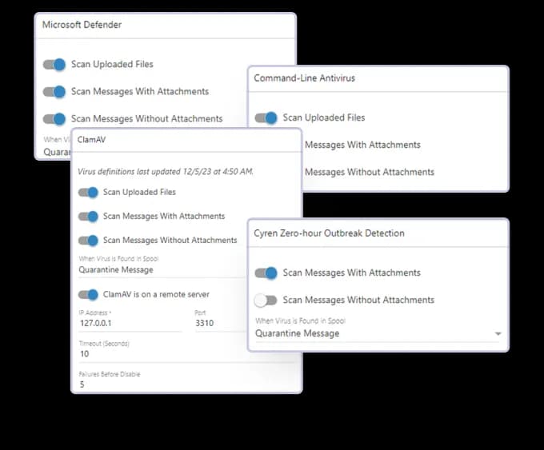Image resolution: width=544 pixels, height=450 pixels.
Task: Enable Cyren Scan Messages Without Attachments
Action: [x=266, y=301]
